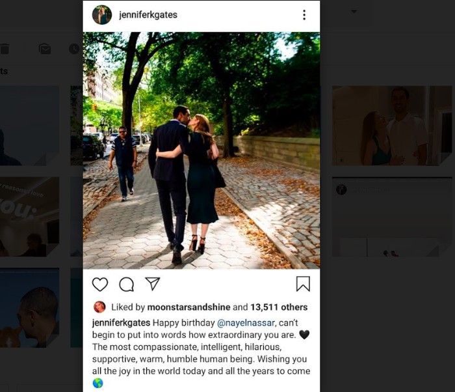
Task: Open the couple photo in the post
Action: pos(201,150)
